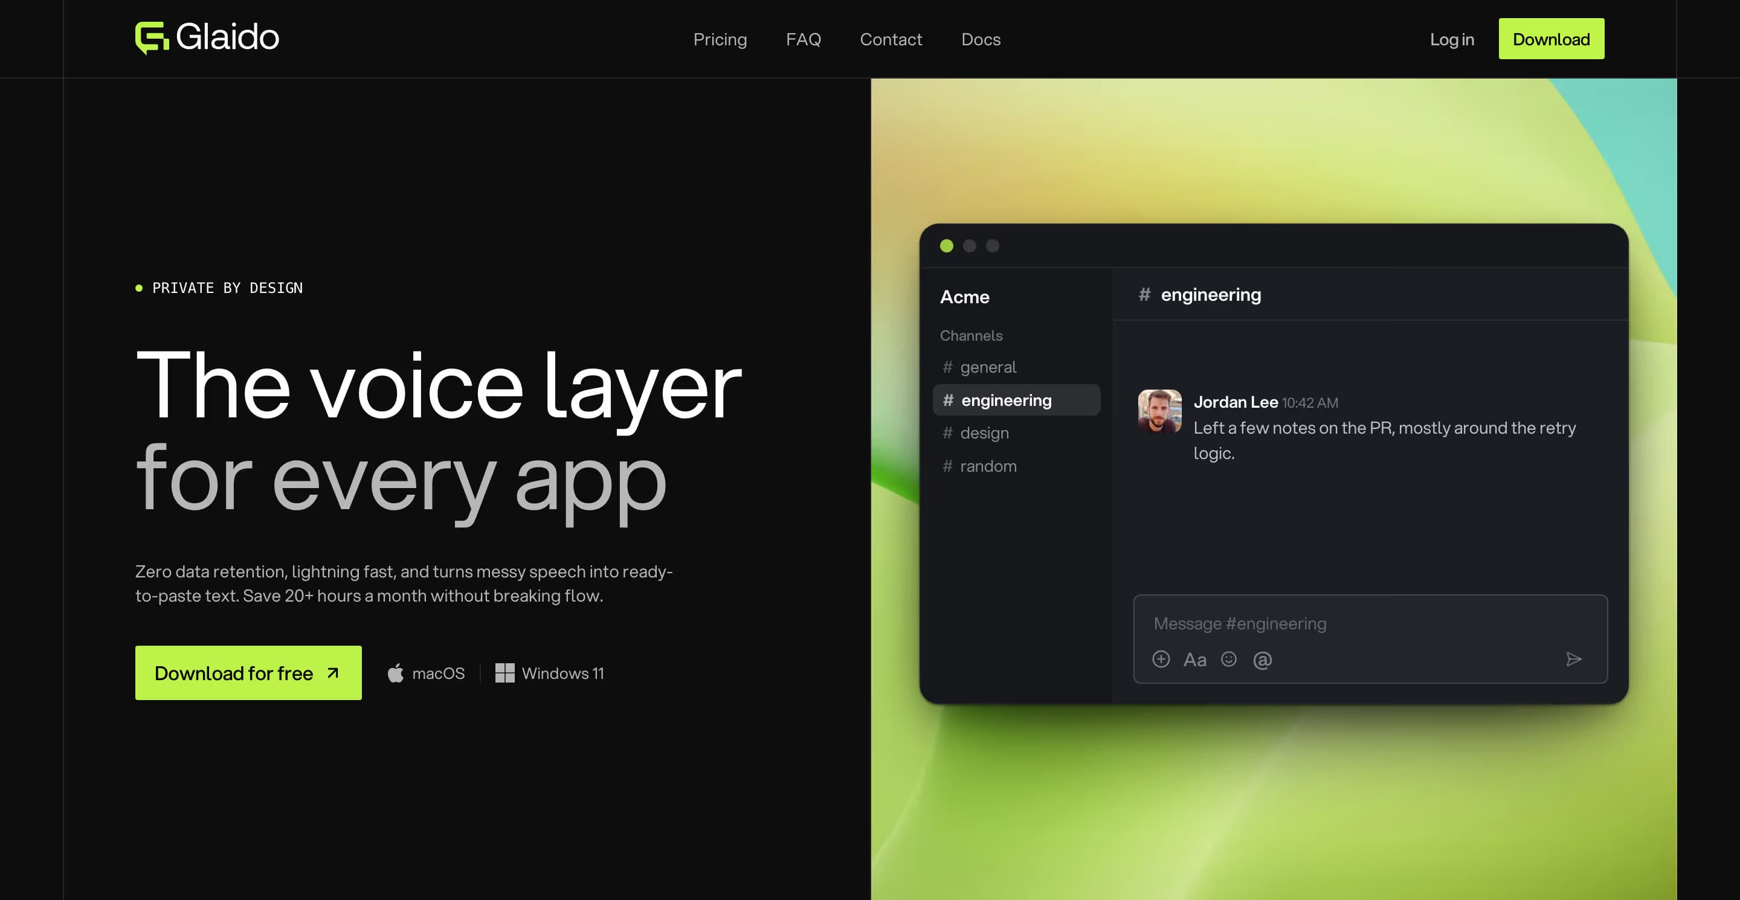The width and height of the screenshot is (1740, 900).
Task: Click the 10:42 AM timestamp
Action: click(x=1309, y=402)
